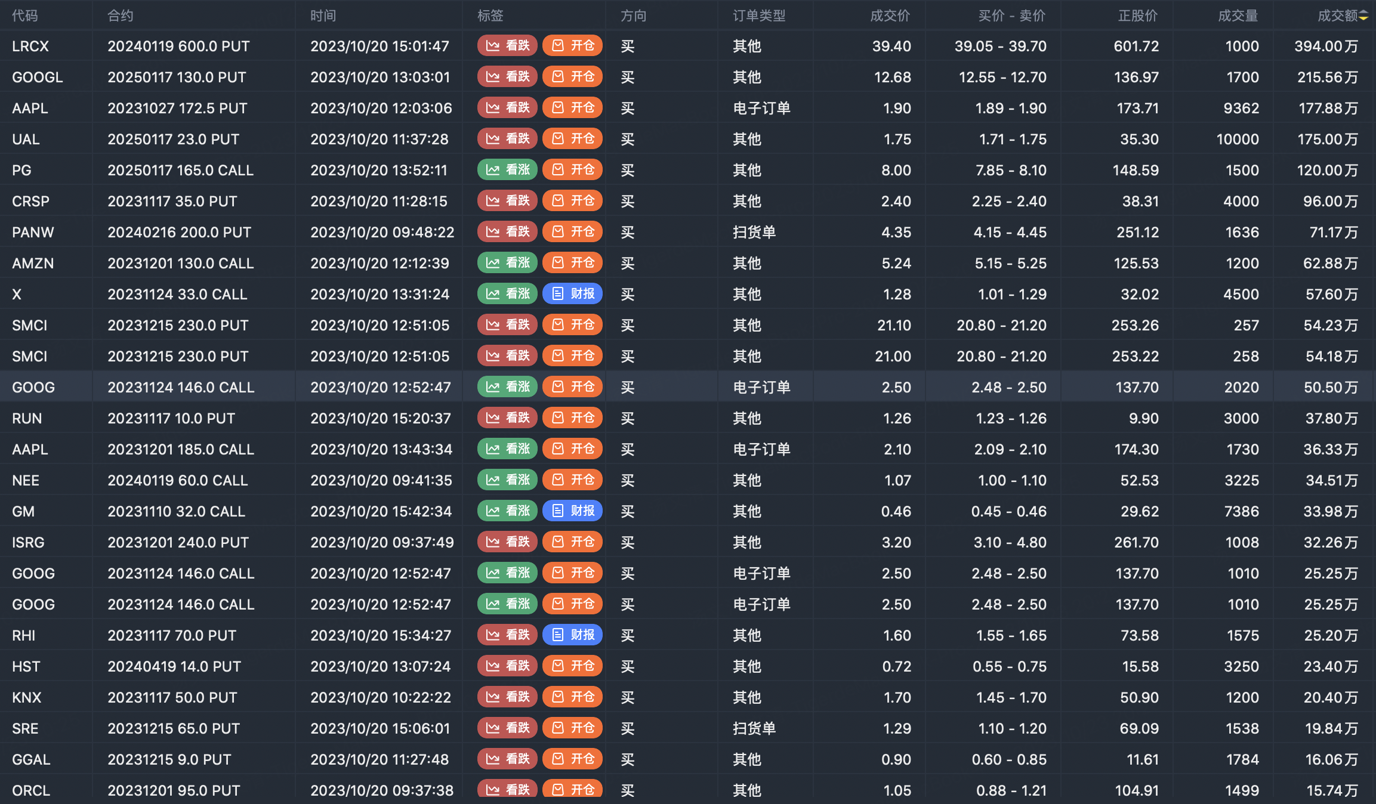Select the HST ticker cell
The width and height of the screenshot is (1376, 804).
pos(26,666)
